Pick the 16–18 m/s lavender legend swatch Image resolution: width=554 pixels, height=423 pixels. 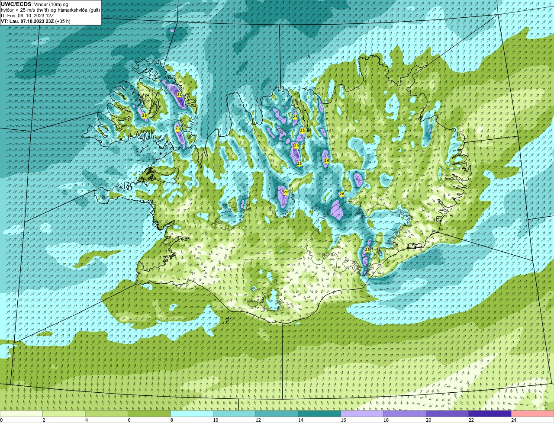click(x=363, y=413)
